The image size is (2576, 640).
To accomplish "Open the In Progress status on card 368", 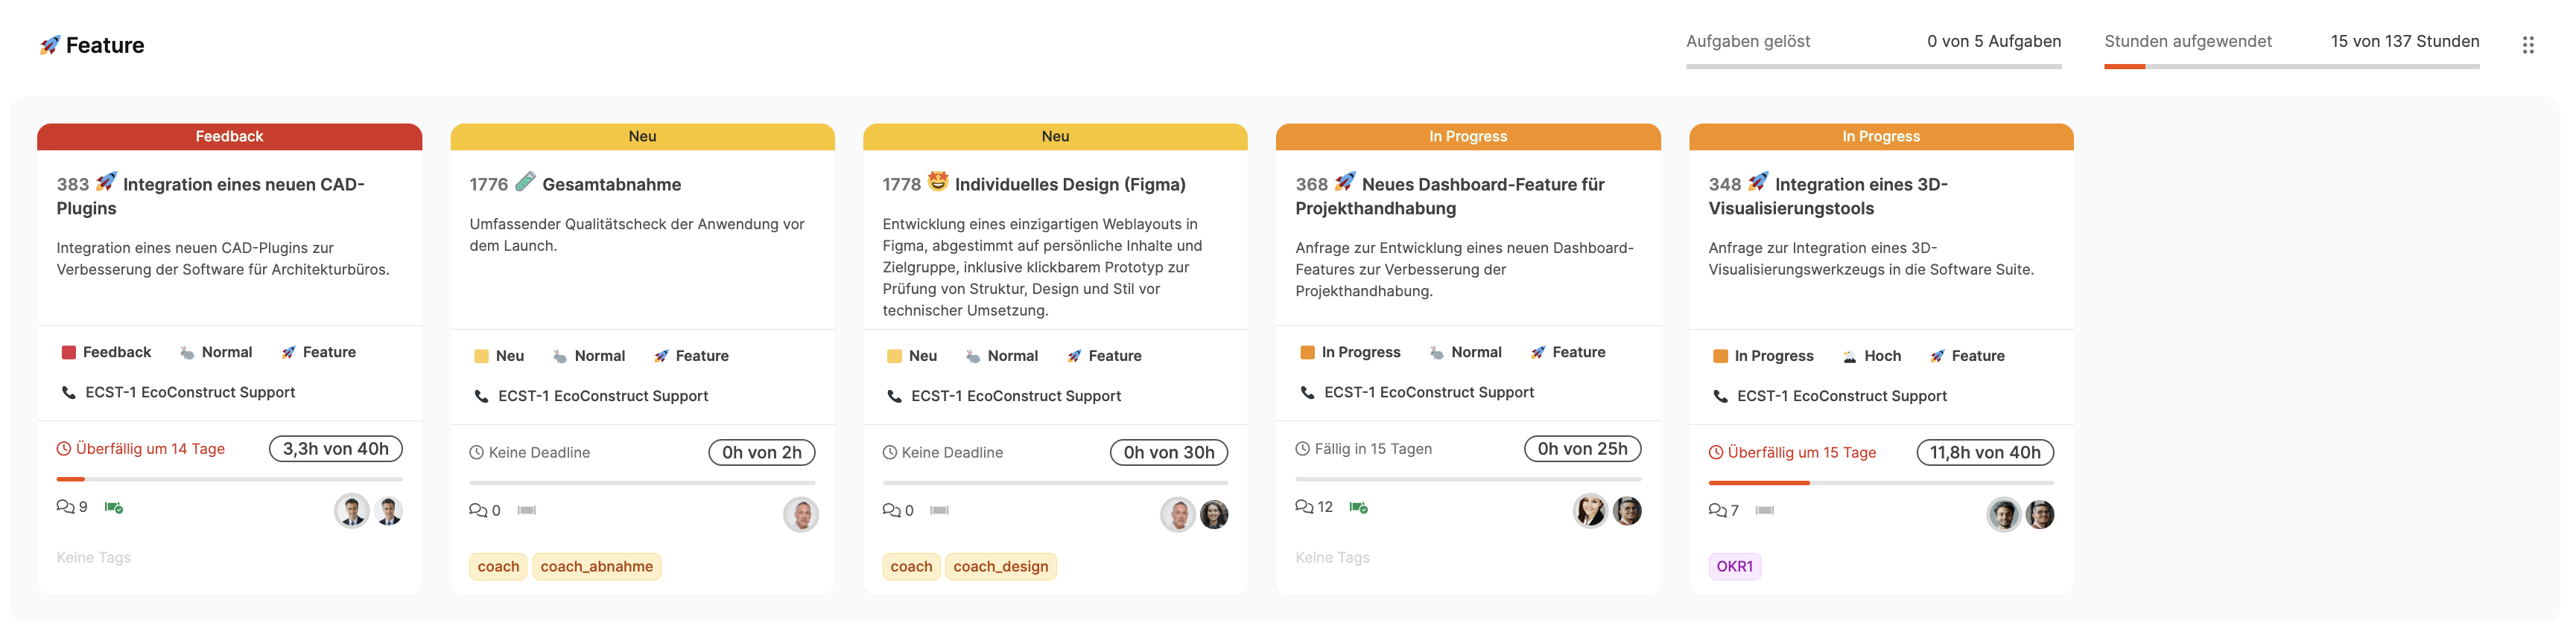I will click(1350, 353).
